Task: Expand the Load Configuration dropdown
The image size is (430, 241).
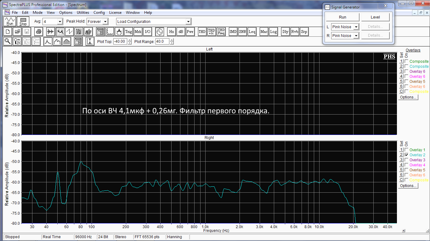Action: click(x=188, y=22)
